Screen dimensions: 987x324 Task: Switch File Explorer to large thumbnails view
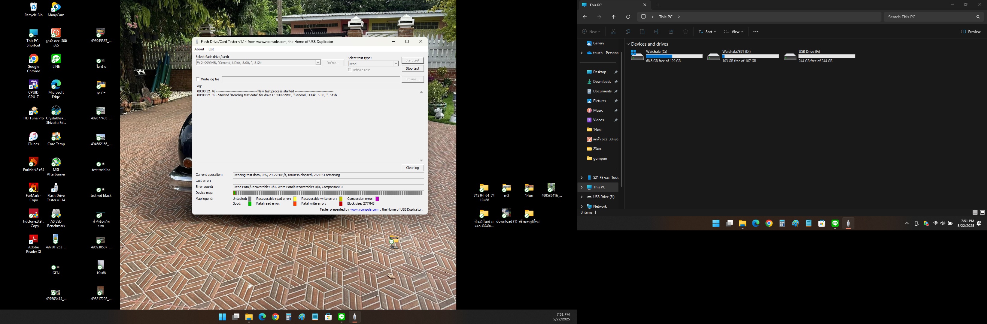(982, 212)
